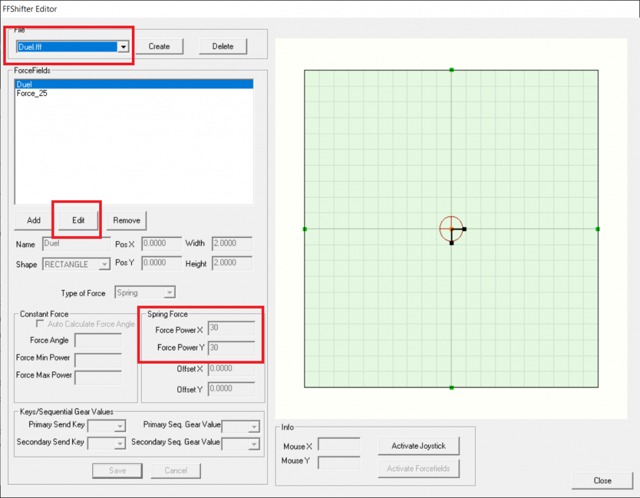Remove the selected forcefield
Image resolution: width=640 pixels, height=498 pixels.
tap(126, 221)
